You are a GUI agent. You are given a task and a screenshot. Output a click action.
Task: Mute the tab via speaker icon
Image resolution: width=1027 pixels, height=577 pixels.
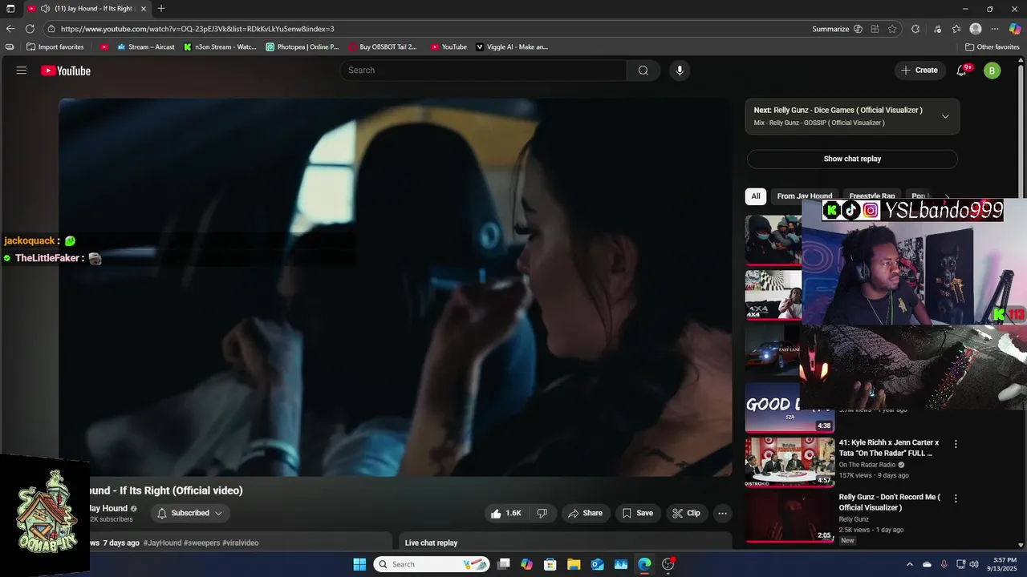coord(45,9)
